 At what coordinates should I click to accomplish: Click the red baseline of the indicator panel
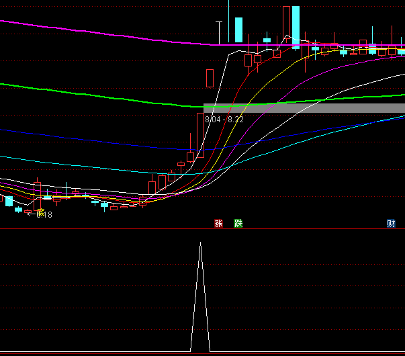(101, 353)
